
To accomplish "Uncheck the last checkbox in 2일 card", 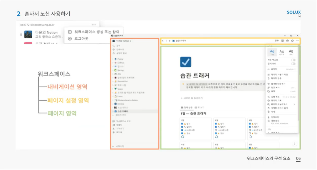I will point(216,133).
